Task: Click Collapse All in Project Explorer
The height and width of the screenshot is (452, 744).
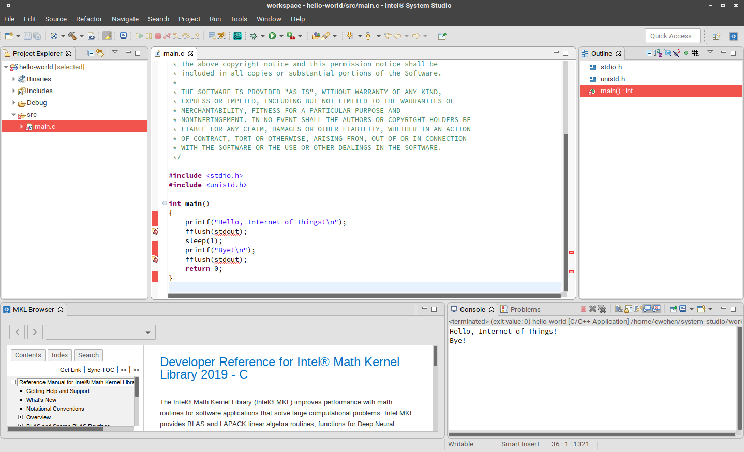Action: click(x=91, y=53)
